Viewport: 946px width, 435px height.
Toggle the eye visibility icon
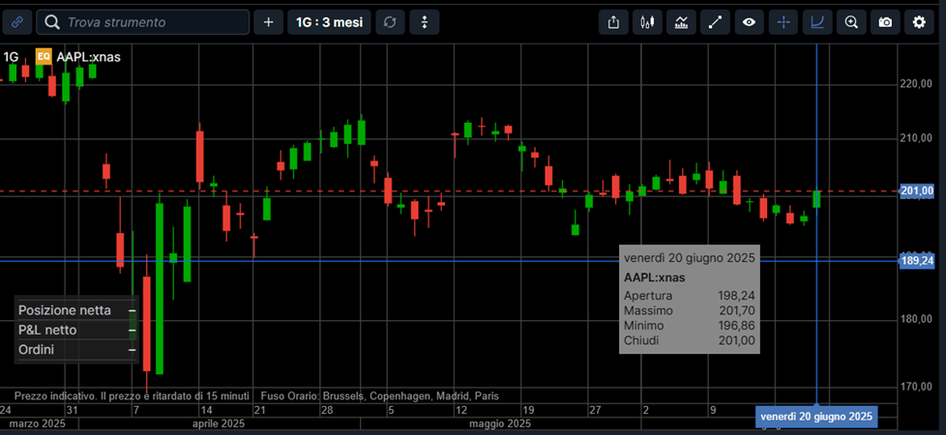pos(750,22)
